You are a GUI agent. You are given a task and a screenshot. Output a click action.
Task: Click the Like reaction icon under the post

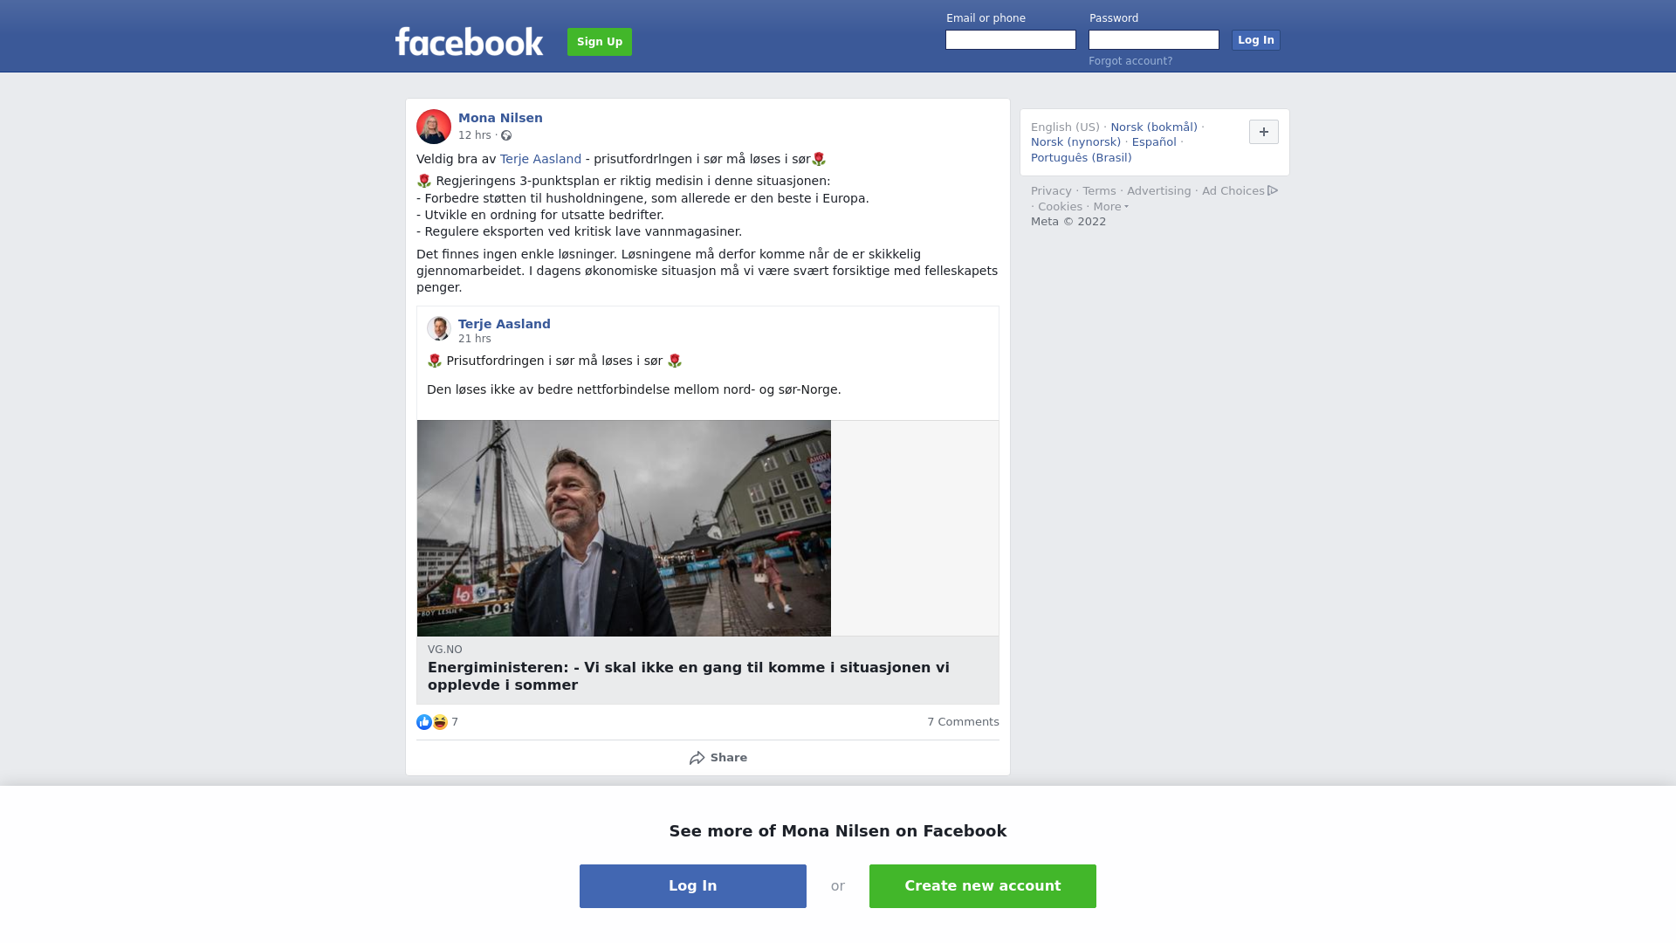(424, 722)
